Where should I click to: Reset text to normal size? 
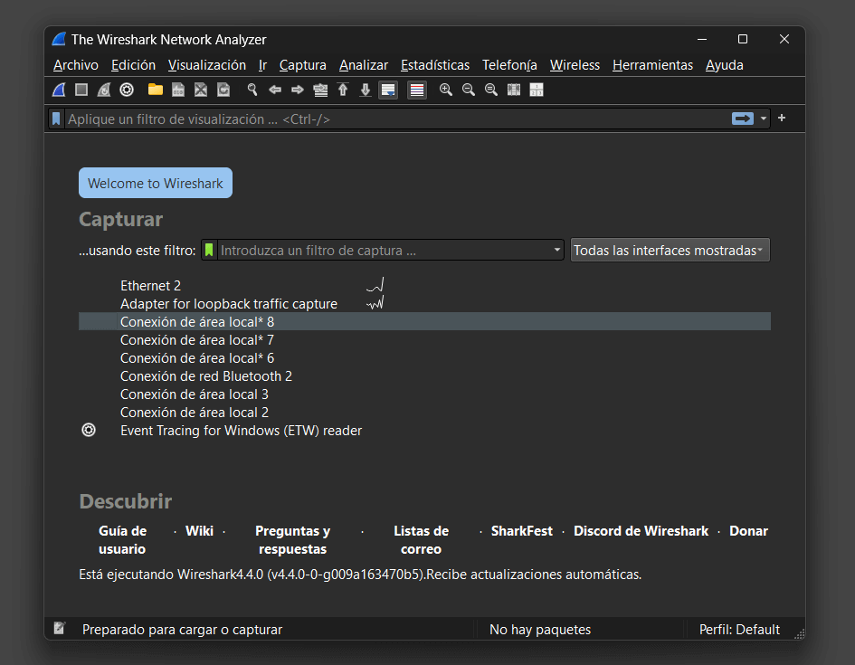click(x=491, y=90)
